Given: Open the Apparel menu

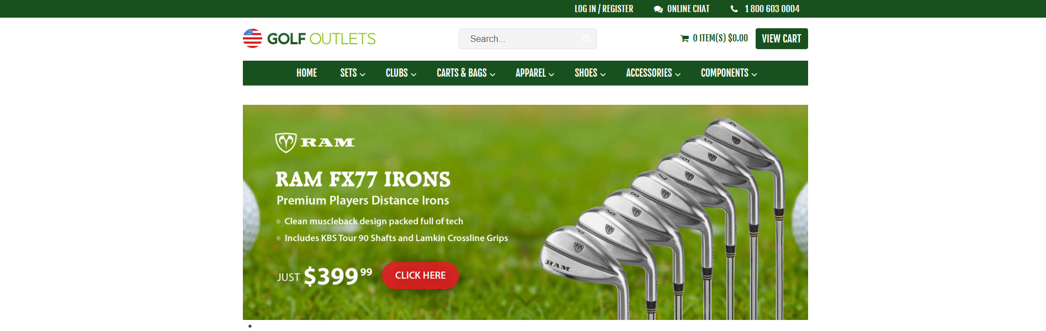Looking at the screenshot, I should [x=535, y=73].
